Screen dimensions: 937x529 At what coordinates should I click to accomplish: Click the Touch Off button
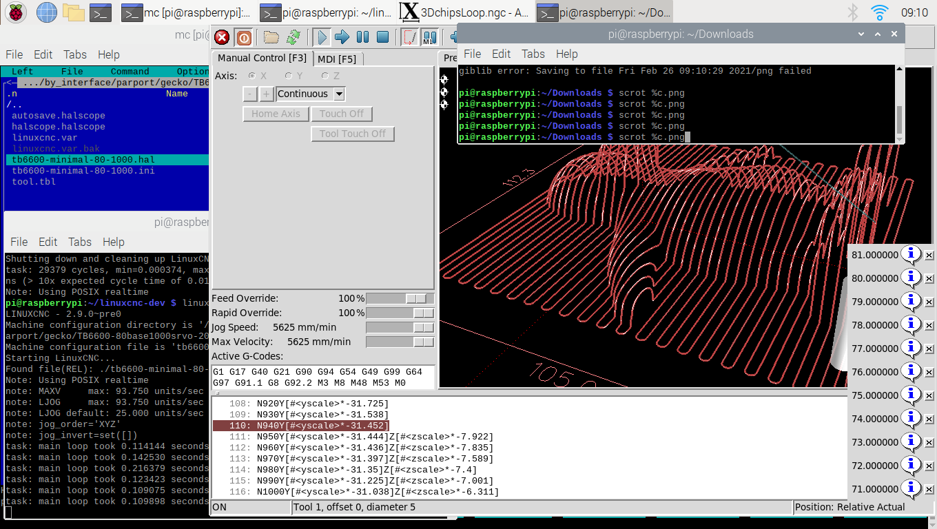(x=342, y=114)
